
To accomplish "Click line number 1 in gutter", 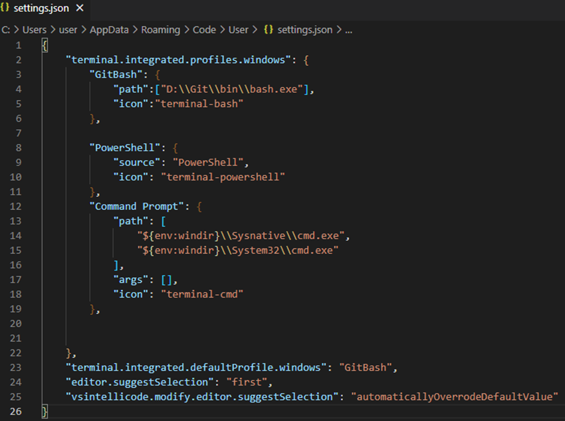I will pos(18,45).
